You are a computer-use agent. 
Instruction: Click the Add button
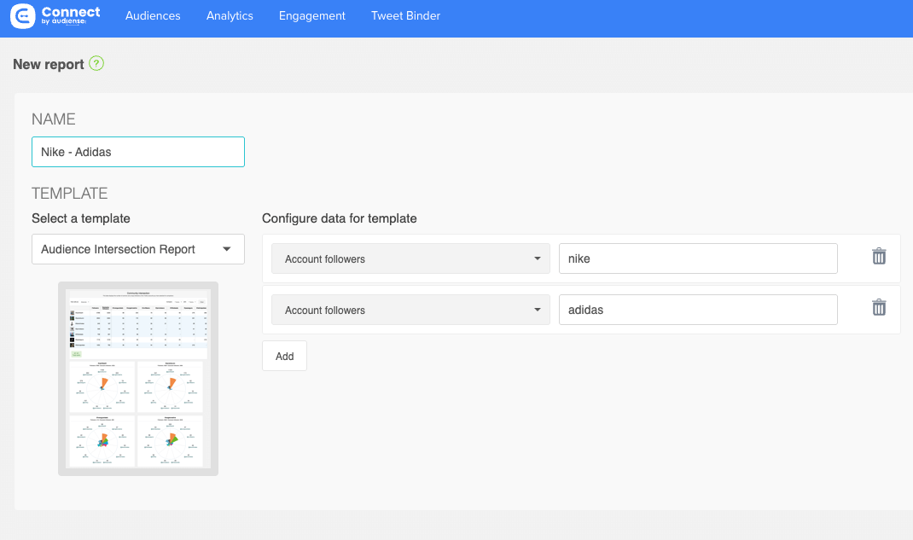[285, 356]
